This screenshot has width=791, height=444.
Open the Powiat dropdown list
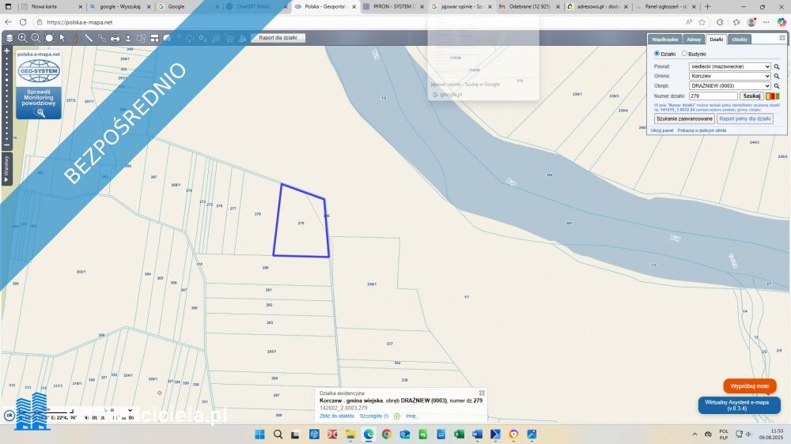pos(729,67)
